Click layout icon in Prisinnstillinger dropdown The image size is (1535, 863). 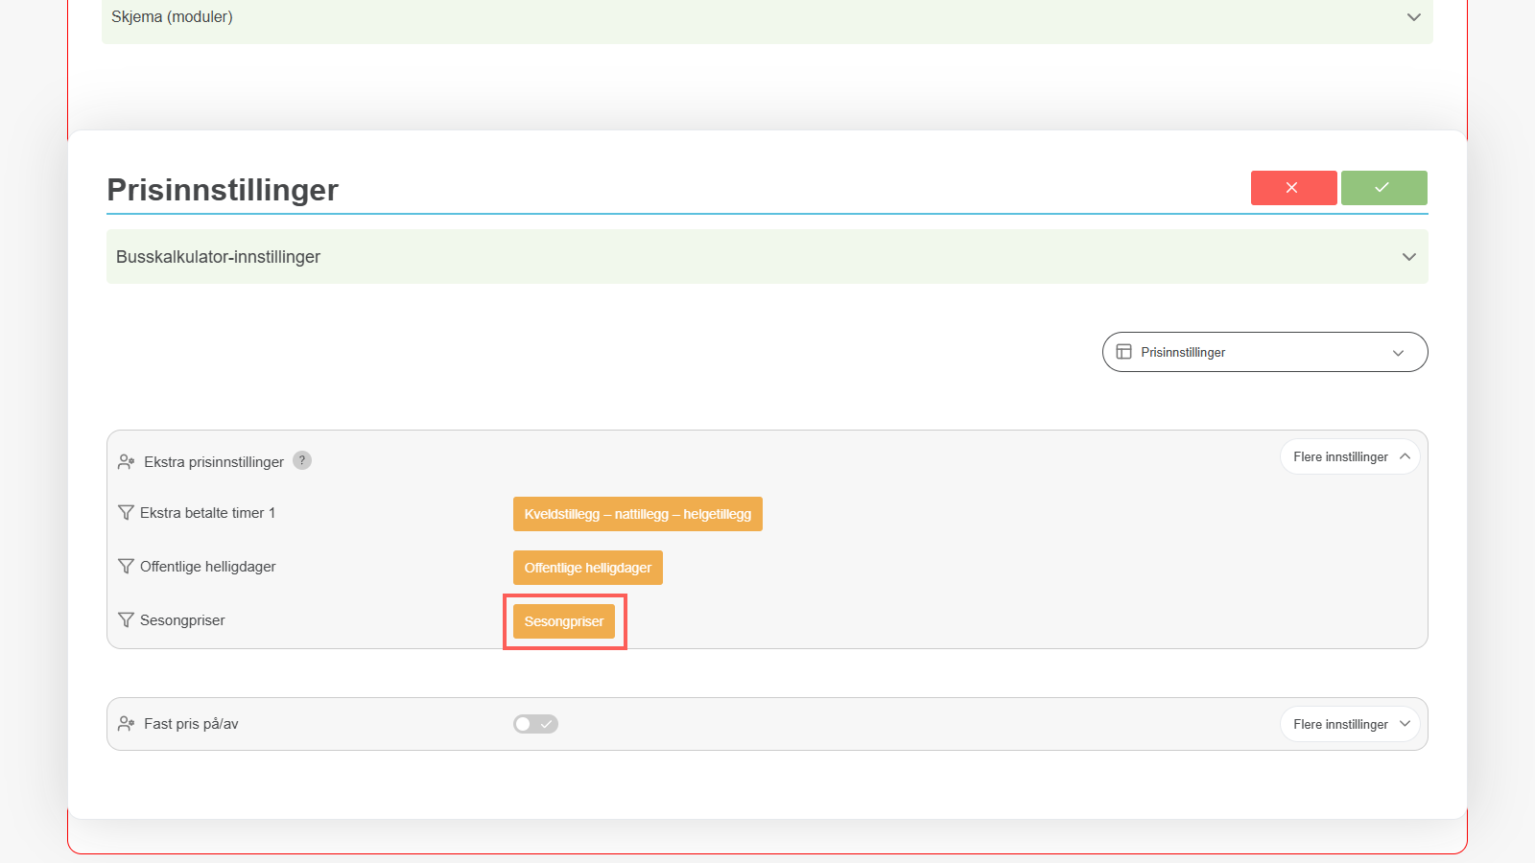pos(1123,352)
